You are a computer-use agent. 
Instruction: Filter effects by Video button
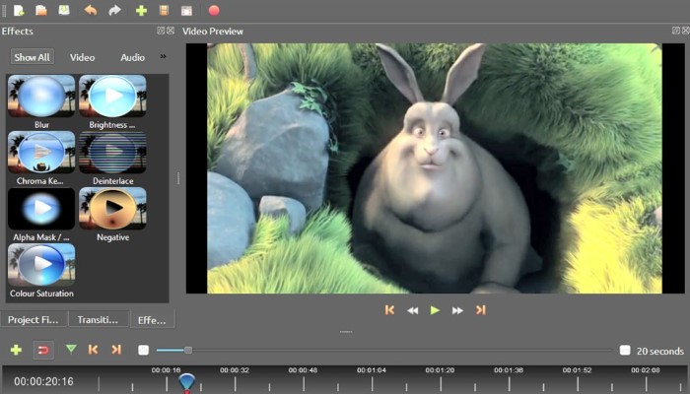(82, 57)
